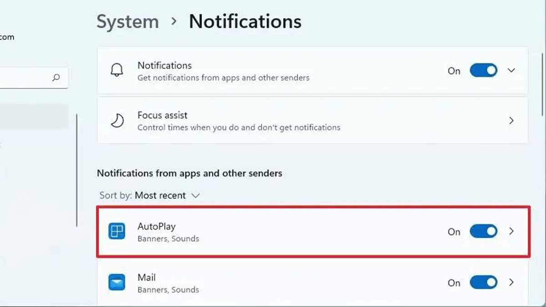546x307 pixels.
Task: Switch off Mail notifications toggle
Action: [x=484, y=282]
